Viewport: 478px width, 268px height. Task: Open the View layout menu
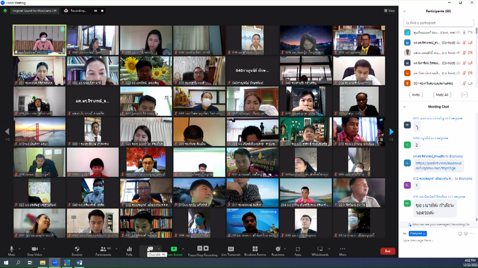(390, 10)
